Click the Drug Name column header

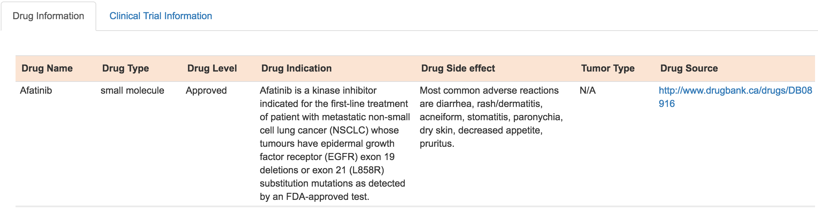pos(47,68)
